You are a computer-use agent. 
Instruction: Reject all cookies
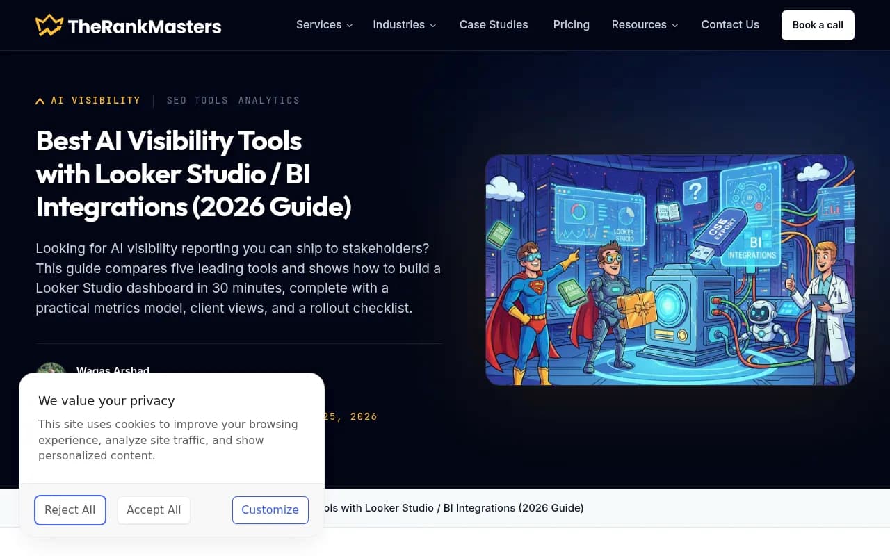tap(70, 510)
